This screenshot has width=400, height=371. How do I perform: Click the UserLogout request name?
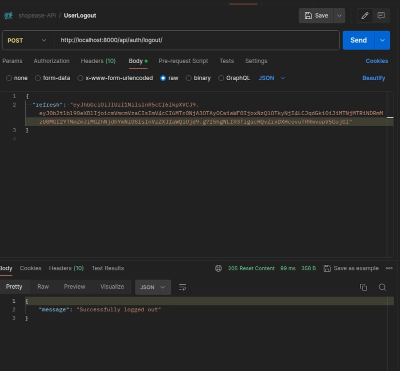click(80, 16)
